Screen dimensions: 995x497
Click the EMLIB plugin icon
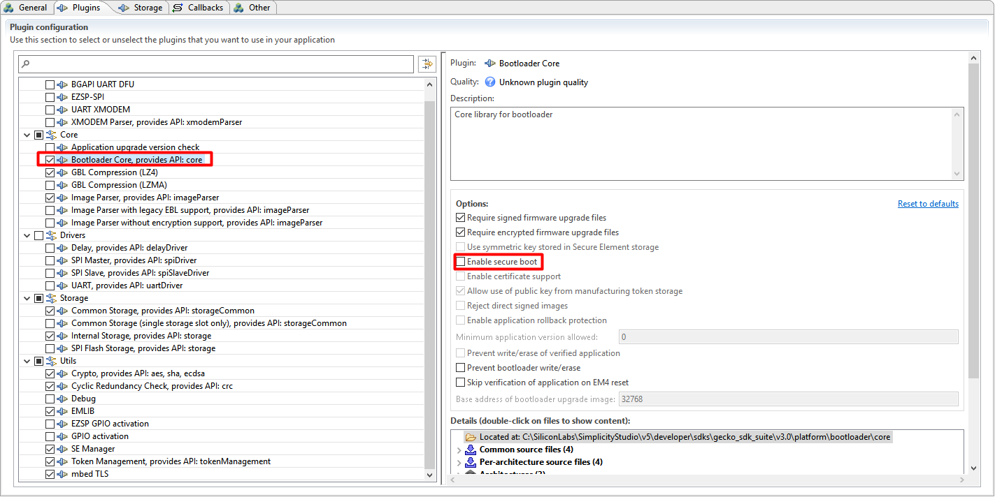coord(63,411)
